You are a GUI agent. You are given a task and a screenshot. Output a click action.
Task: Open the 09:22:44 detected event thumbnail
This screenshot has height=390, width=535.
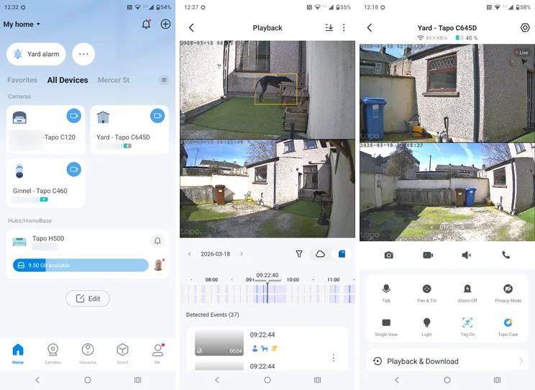[x=219, y=343]
